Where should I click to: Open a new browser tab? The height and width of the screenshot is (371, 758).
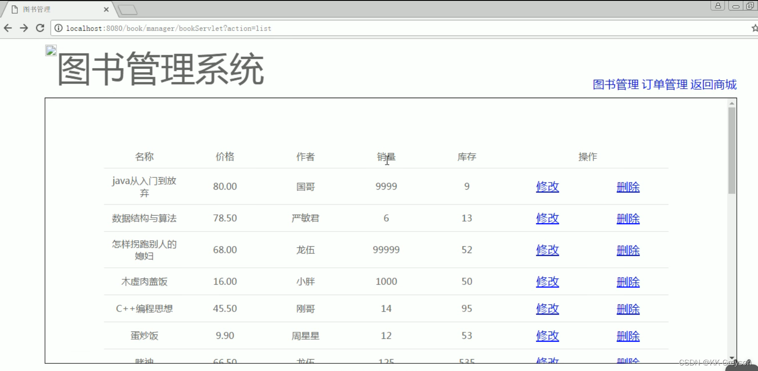tap(127, 10)
